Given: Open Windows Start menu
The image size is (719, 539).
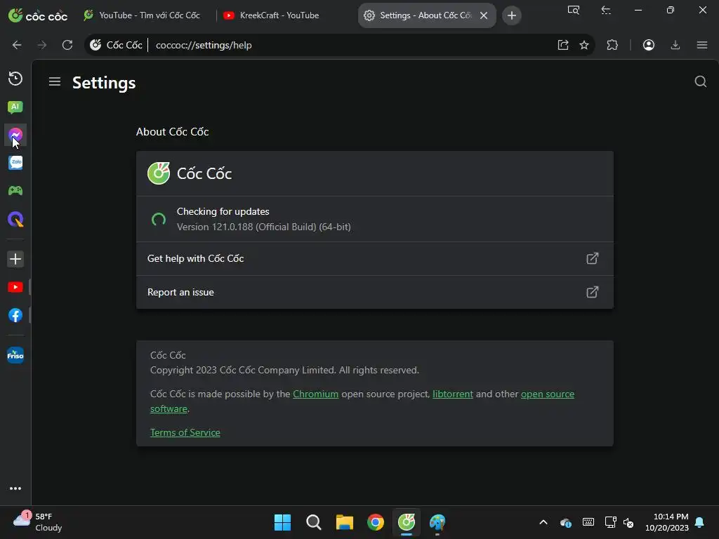Looking at the screenshot, I should 282,522.
